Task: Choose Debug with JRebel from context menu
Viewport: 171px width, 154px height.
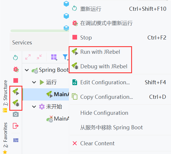Action: [x=100, y=66]
